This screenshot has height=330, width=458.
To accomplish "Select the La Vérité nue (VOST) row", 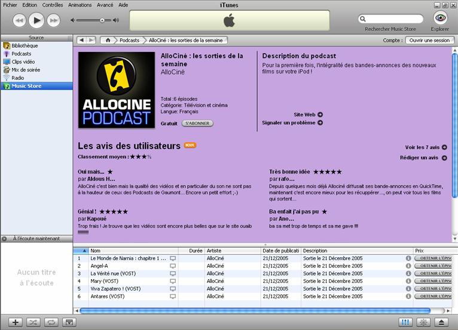I will [x=262, y=273].
